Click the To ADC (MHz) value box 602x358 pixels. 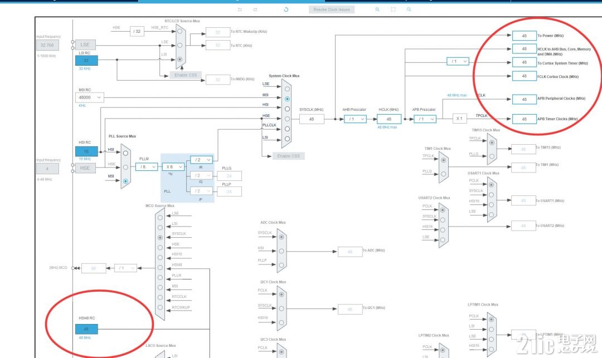click(349, 252)
